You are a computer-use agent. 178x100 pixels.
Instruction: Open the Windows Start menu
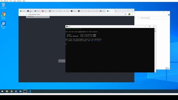(2, 91)
